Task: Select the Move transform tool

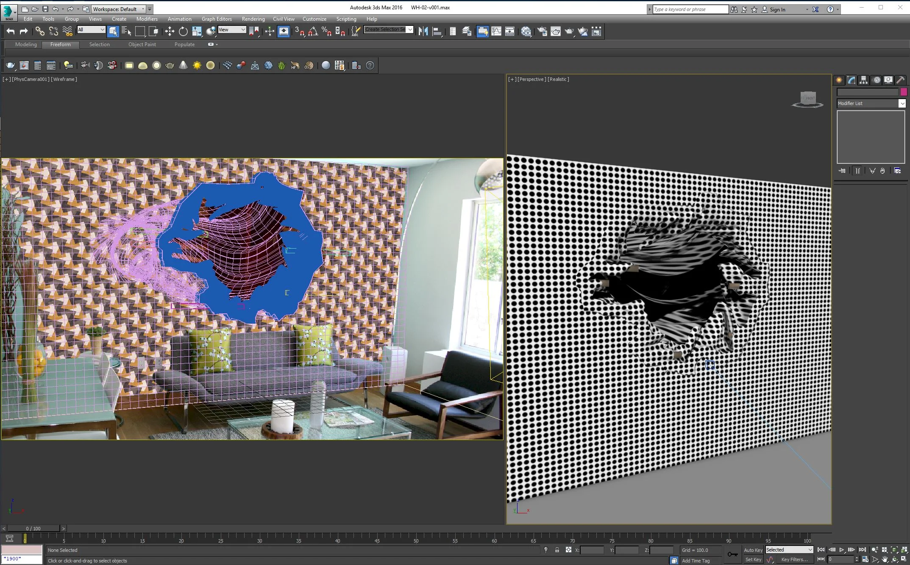Action: pos(170,31)
